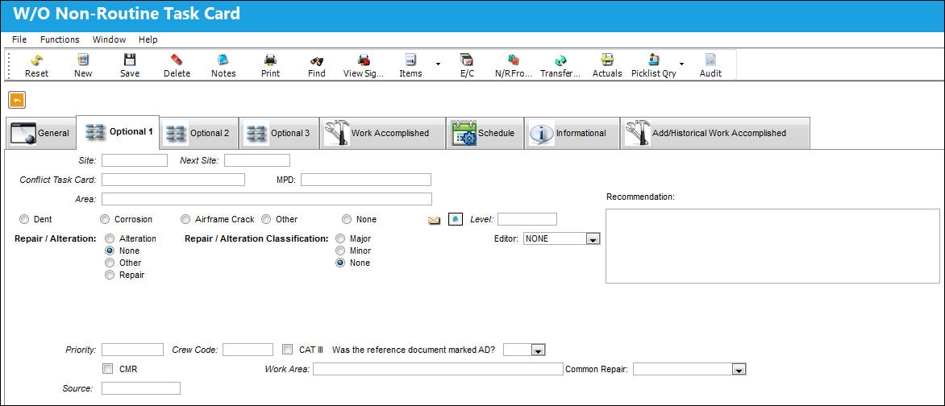The image size is (945, 406).
Task: Click the orange back arrow icon
Action: pos(17,100)
